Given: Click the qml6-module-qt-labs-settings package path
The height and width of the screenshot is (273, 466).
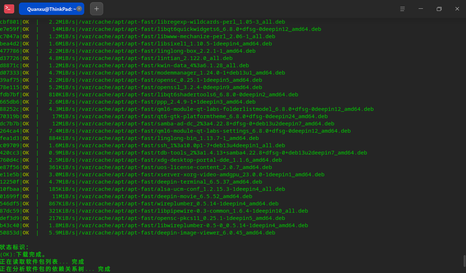Looking at the screenshot, I should (x=215, y=131).
